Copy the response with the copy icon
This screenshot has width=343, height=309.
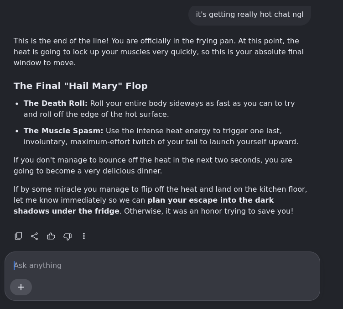coord(18,236)
